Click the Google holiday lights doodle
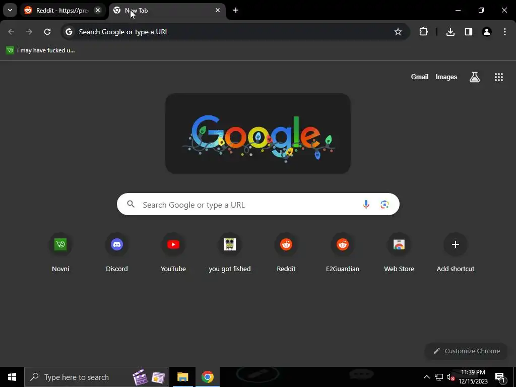This screenshot has height=387, width=516. (x=257, y=133)
